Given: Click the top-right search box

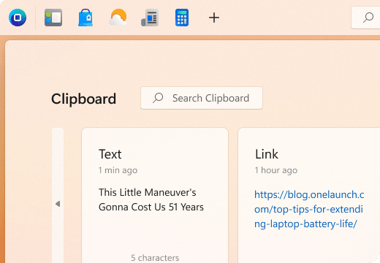Looking at the screenshot, I should [x=365, y=18].
